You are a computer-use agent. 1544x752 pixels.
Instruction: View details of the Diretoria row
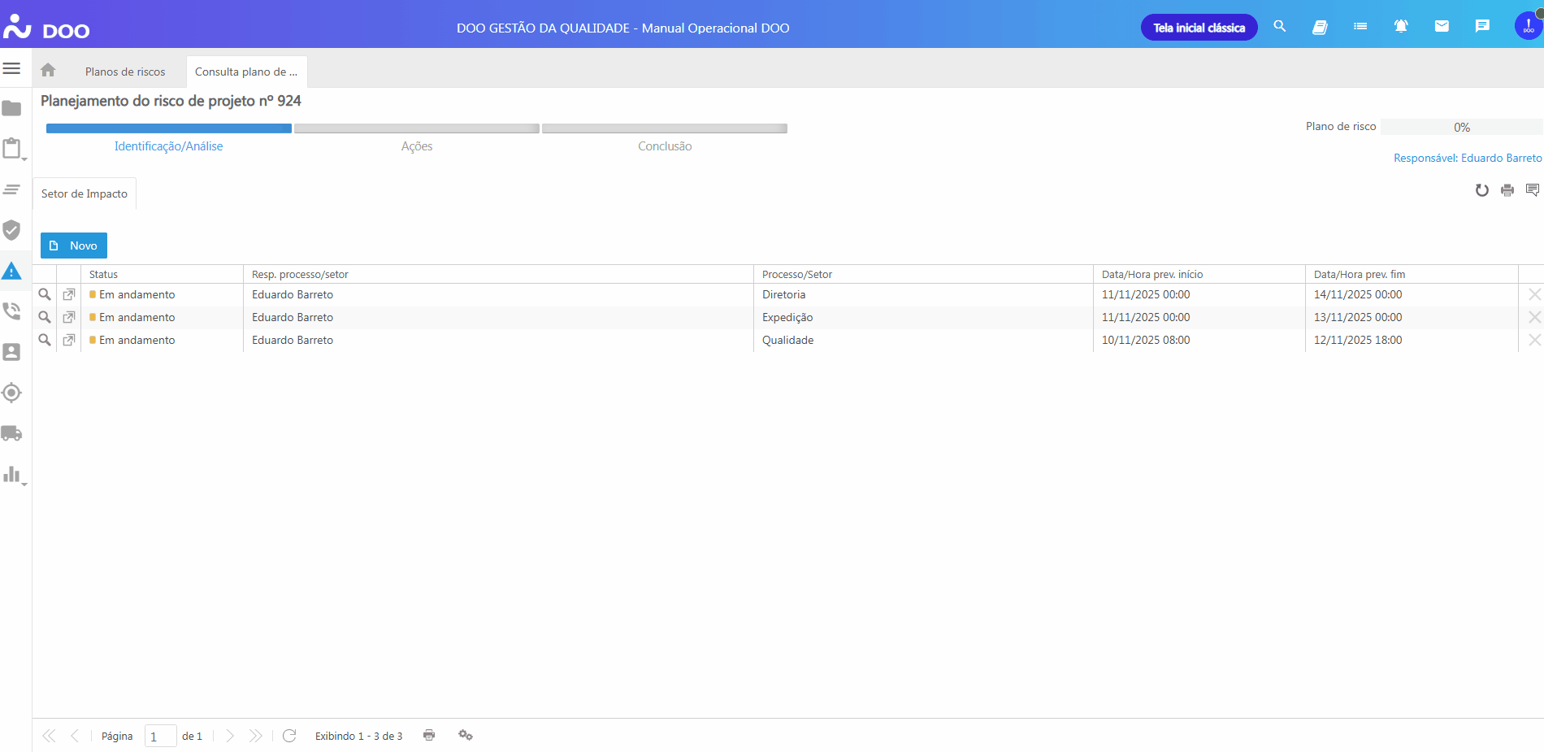(x=45, y=294)
